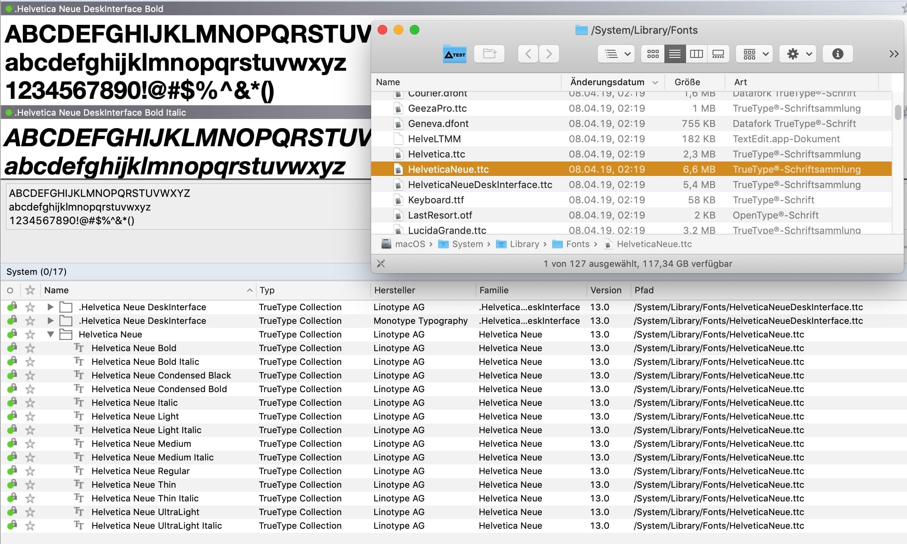Go back in the Finder window
The width and height of the screenshot is (907, 544).
tap(528, 54)
